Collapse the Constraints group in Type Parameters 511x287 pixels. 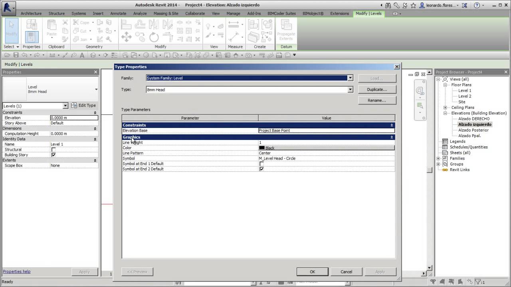click(x=392, y=125)
